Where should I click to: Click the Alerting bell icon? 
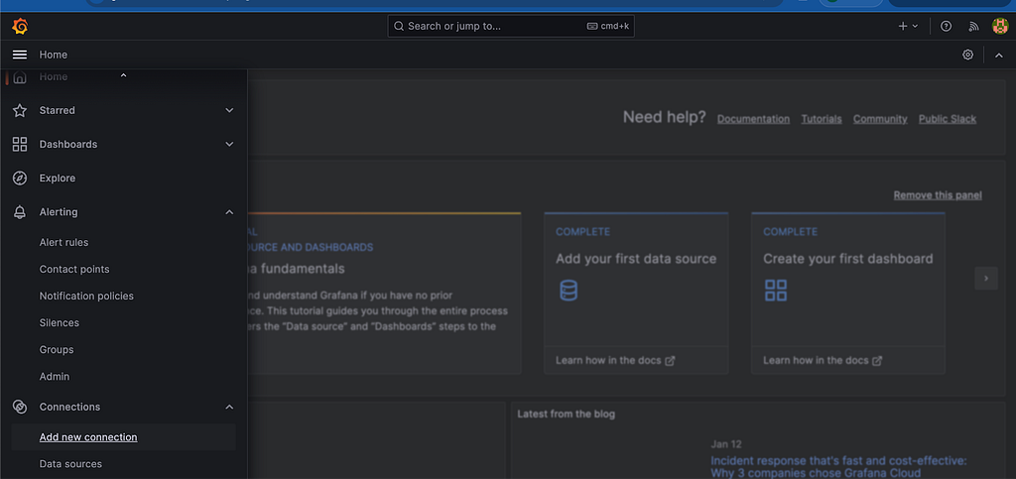[x=20, y=212]
